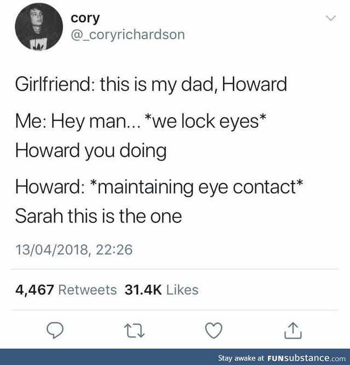This screenshot has width=350, height=365.
Task: Select the tweet line mentioning dad Howard
Action: (151, 85)
